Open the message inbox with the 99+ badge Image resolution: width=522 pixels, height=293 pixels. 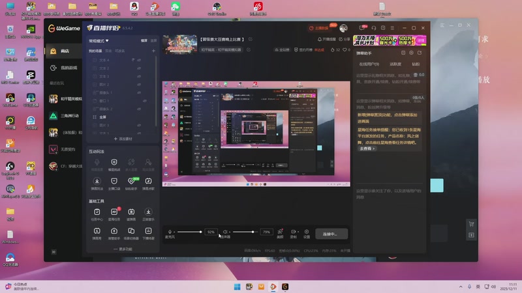click(x=363, y=28)
